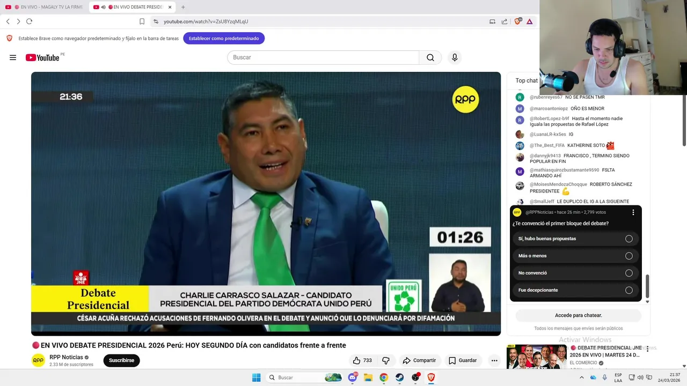Go forward with the browser forward arrow
Screen dimensions: 687x386
click(18, 21)
